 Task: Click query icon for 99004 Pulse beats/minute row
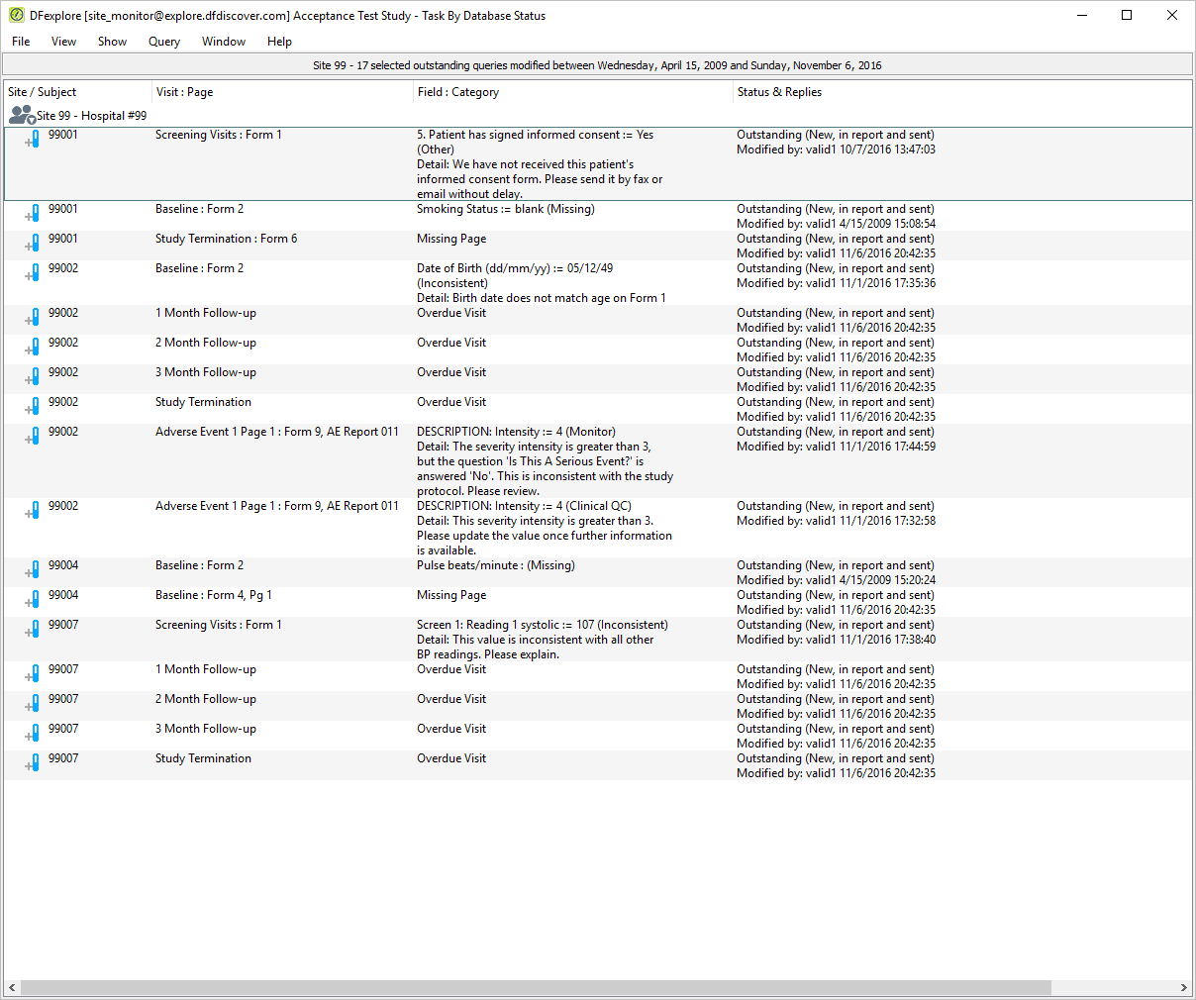(33, 570)
